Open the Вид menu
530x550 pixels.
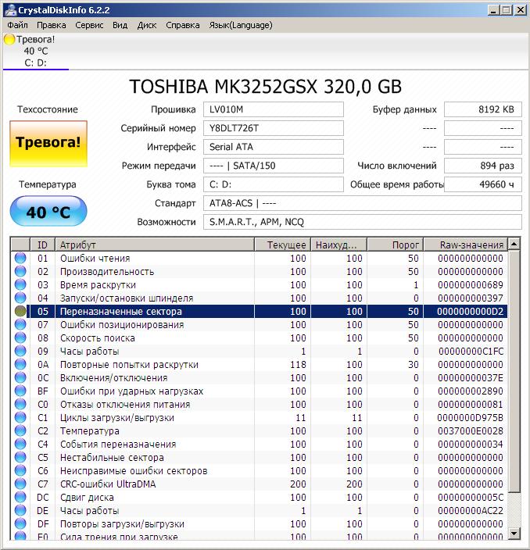coord(120,25)
